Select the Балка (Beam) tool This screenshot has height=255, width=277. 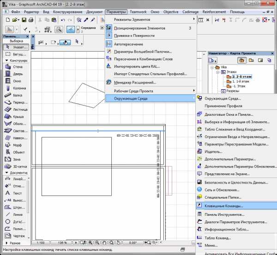pyautogui.click(x=16, y=95)
